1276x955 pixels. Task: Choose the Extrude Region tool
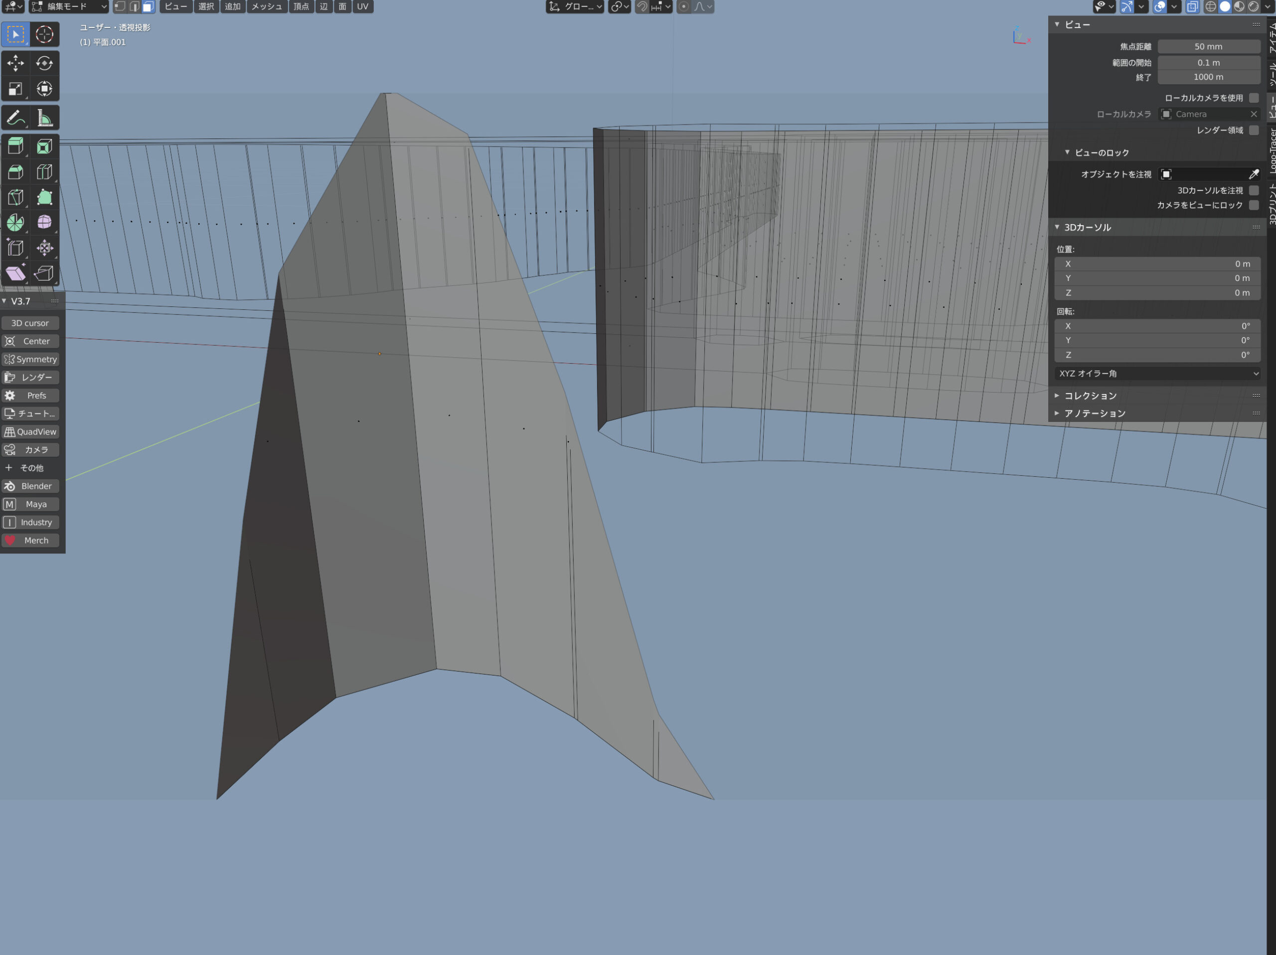(15, 146)
